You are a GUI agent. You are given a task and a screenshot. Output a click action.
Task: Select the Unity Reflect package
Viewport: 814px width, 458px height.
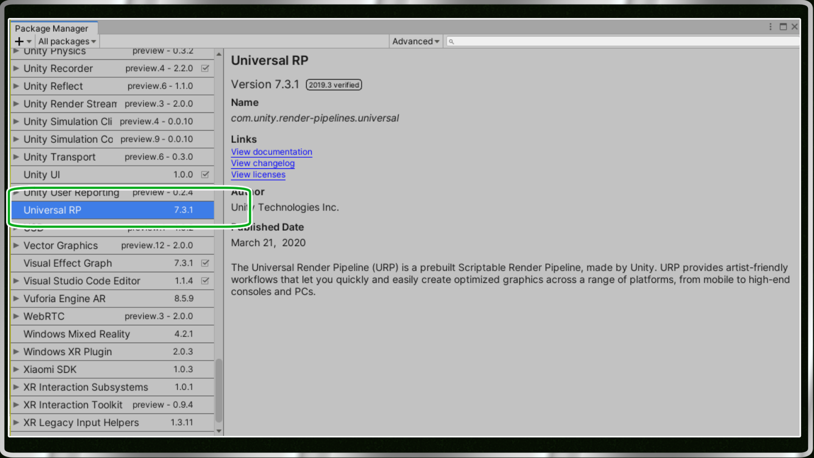click(112, 86)
